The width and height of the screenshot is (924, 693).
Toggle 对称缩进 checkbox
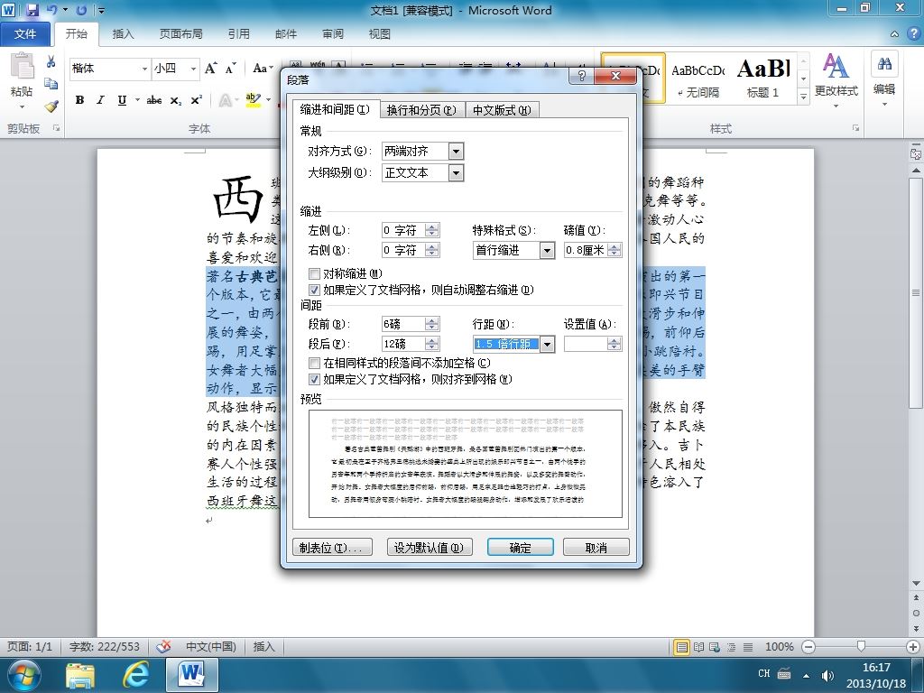(x=314, y=273)
